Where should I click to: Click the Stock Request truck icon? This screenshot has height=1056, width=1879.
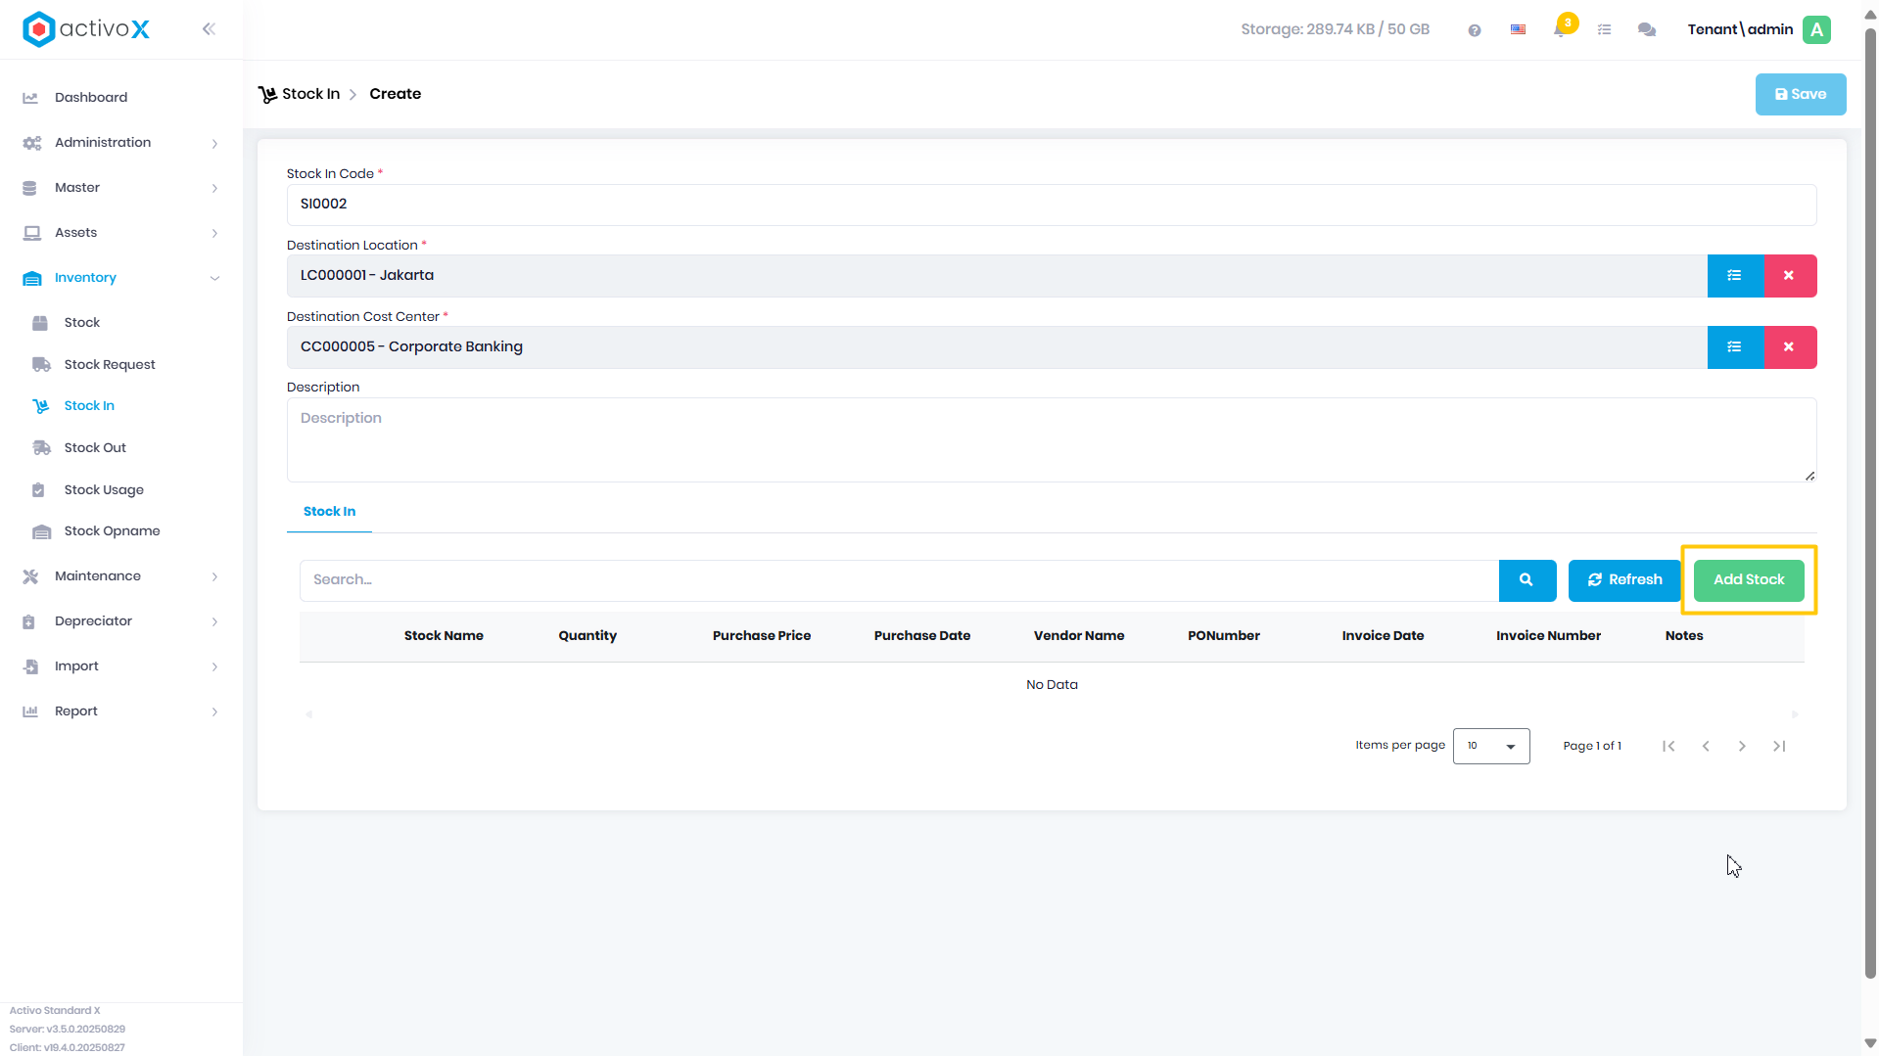tap(41, 365)
